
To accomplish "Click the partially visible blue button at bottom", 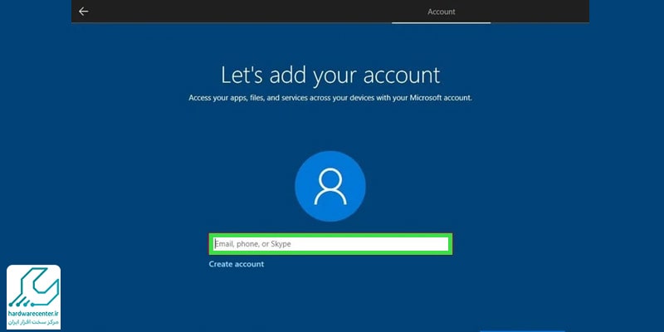I will [522, 330].
